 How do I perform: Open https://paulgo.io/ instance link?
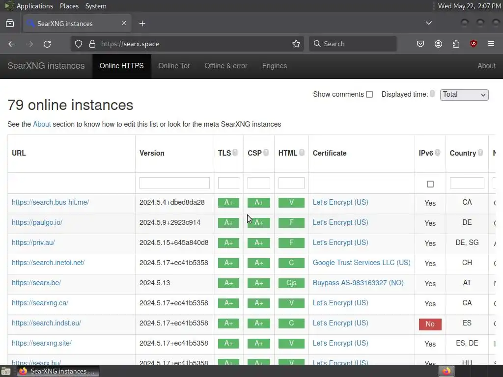click(x=37, y=222)
